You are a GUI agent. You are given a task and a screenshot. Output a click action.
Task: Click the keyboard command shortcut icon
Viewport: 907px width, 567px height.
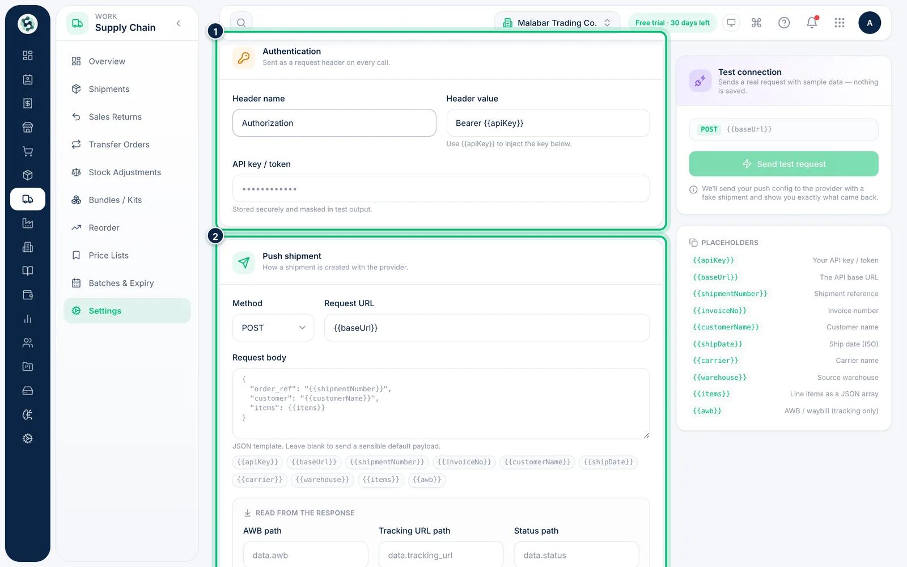pos(756,23)
